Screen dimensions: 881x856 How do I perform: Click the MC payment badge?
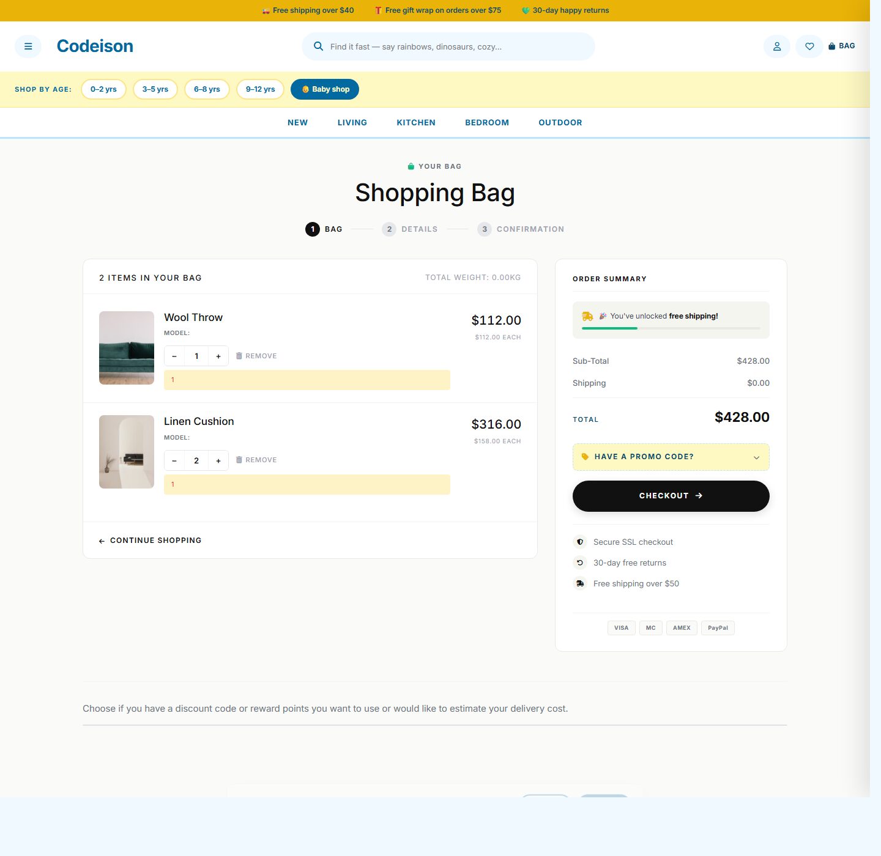point(651,628)
